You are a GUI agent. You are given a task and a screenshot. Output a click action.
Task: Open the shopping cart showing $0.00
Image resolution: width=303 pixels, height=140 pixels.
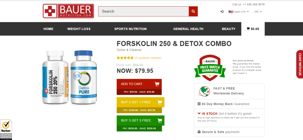(253, 29)
